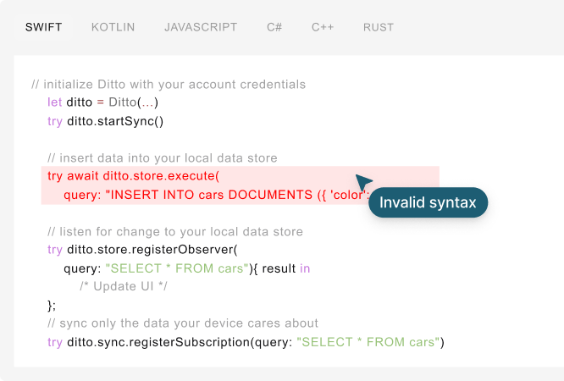Click the comment "// initialize Ditto with your account credentials"
The image size is (564, 381).
[x=169, y=84]
